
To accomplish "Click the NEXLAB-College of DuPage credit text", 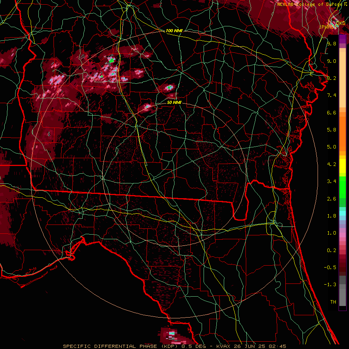I will (x=311, y=4).
